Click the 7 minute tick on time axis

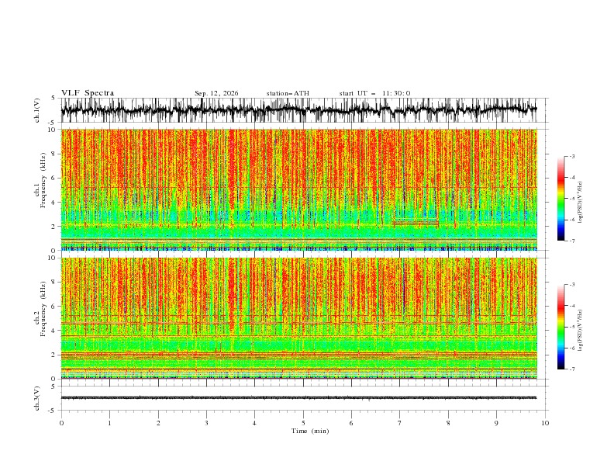point(400,423)
